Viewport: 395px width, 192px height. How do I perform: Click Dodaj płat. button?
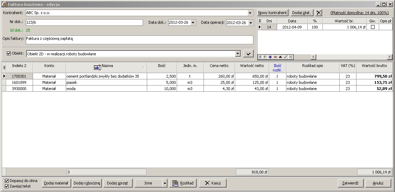[302, 13]
